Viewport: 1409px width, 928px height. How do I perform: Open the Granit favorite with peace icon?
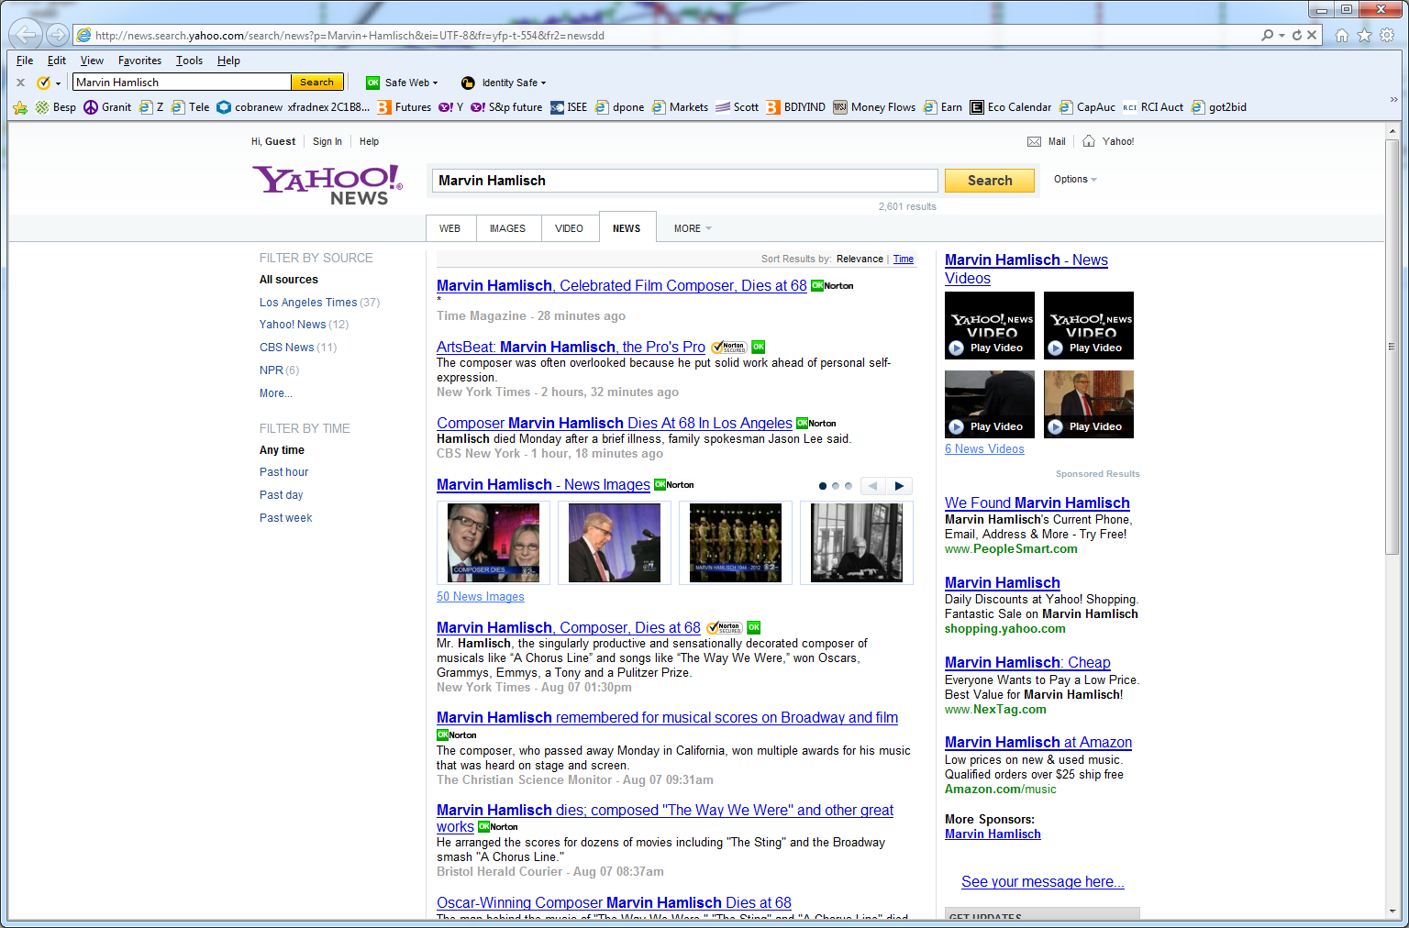pyautogui.click(x=107, y=107)
